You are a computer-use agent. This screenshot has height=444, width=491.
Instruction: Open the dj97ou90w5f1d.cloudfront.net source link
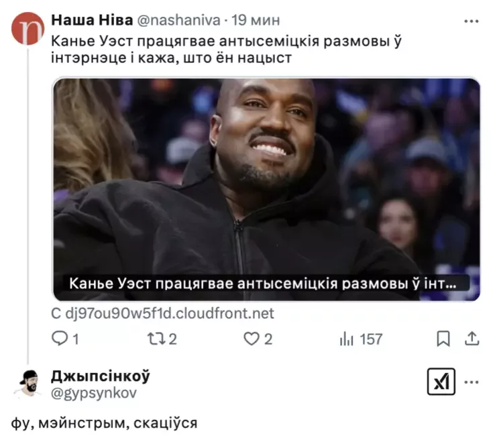pyautogui.click(x=163, y=313)
